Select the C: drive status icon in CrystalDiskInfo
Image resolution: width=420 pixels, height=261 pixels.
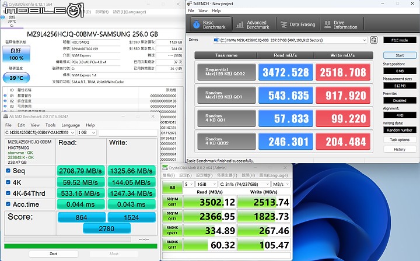3,17
